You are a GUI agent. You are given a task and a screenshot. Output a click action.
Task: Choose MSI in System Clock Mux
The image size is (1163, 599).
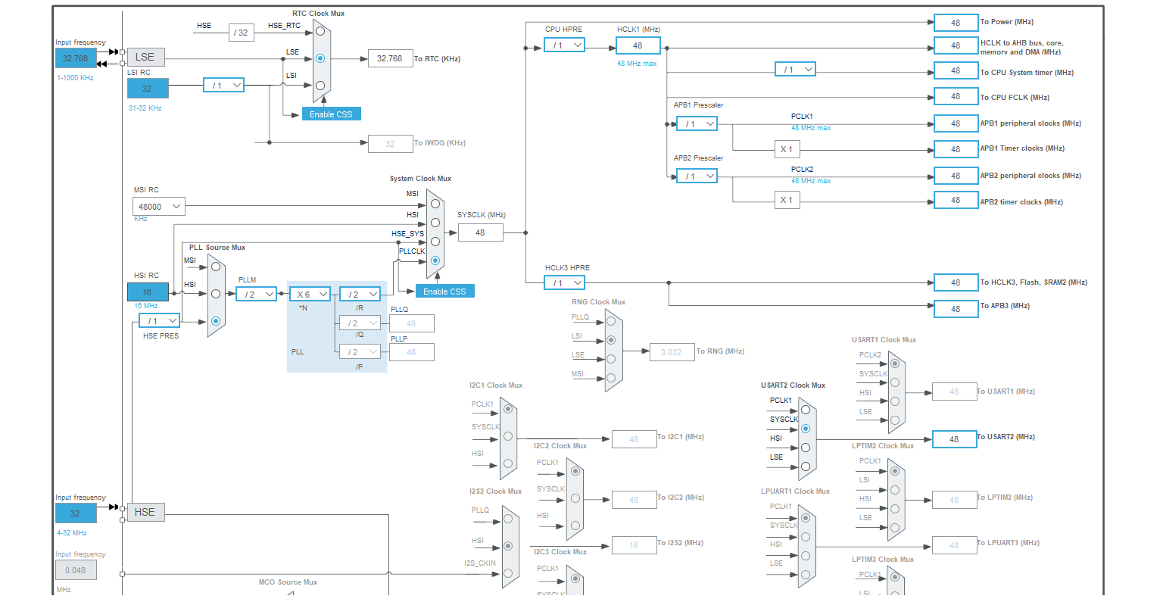[435, 204]
